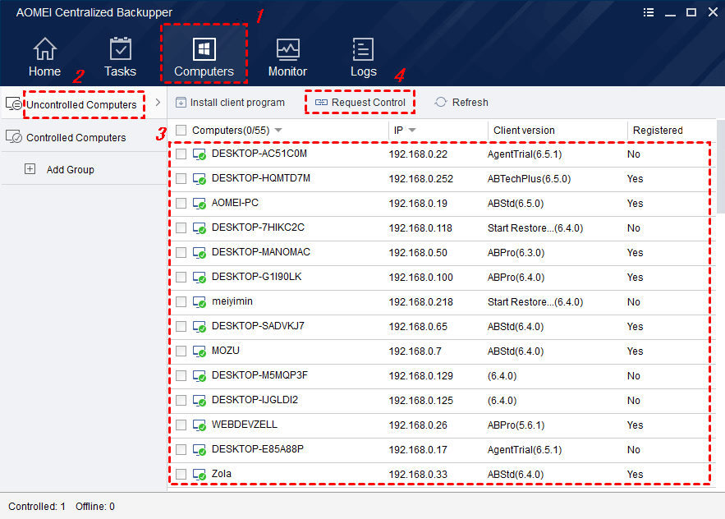
Task: Click the computer icon for WEBDEVZELL
Action: [200, 425]
